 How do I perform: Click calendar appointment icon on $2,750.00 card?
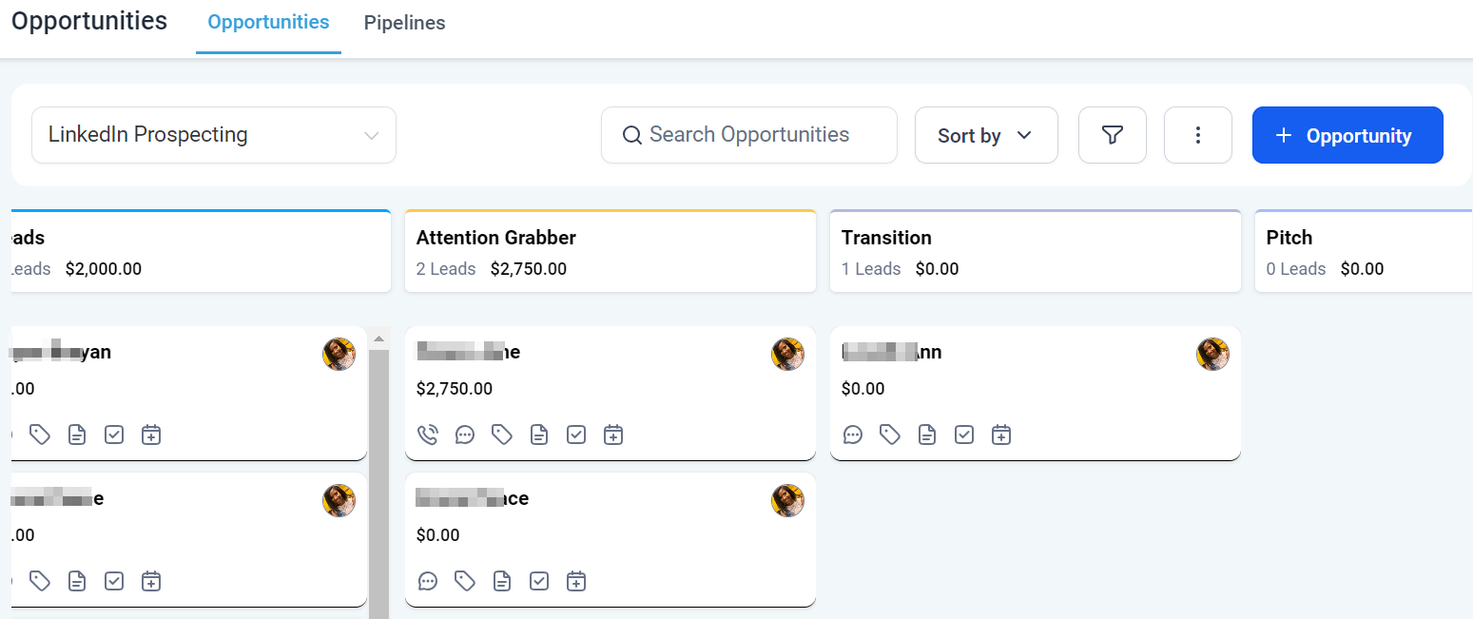tap(613, 435)
